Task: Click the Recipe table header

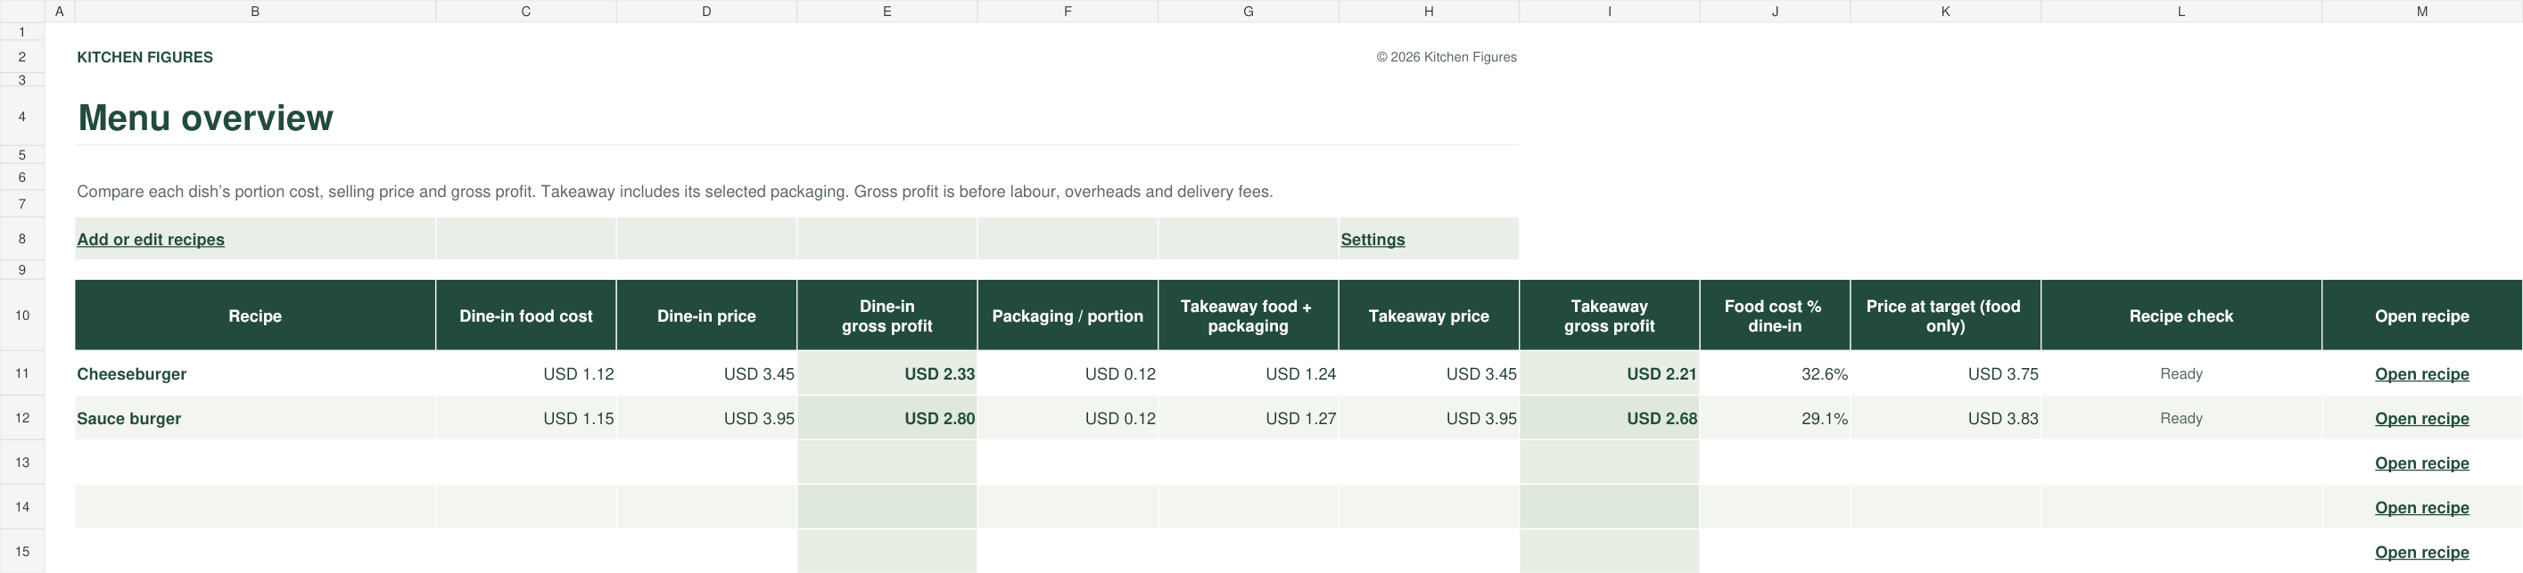Action: click(256, 315)
